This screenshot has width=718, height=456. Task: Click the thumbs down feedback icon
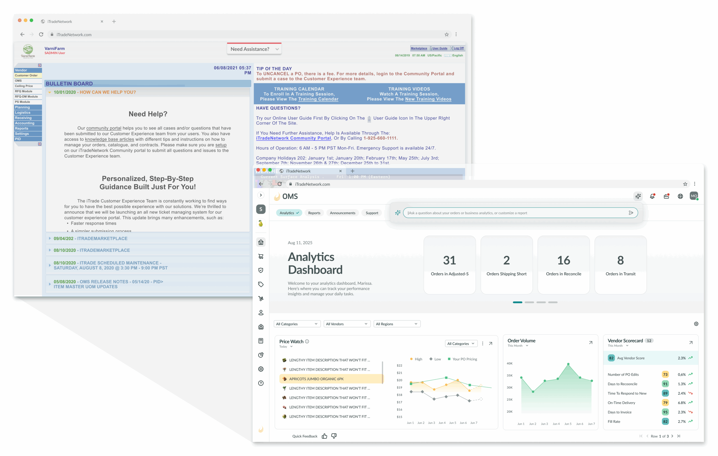[x=334, y=436]
